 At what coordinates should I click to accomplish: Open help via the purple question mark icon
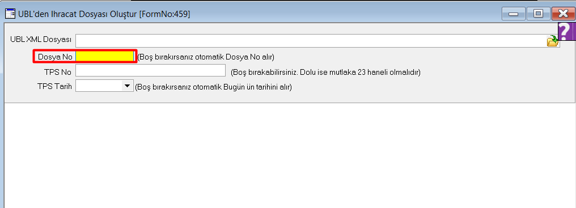567,32
